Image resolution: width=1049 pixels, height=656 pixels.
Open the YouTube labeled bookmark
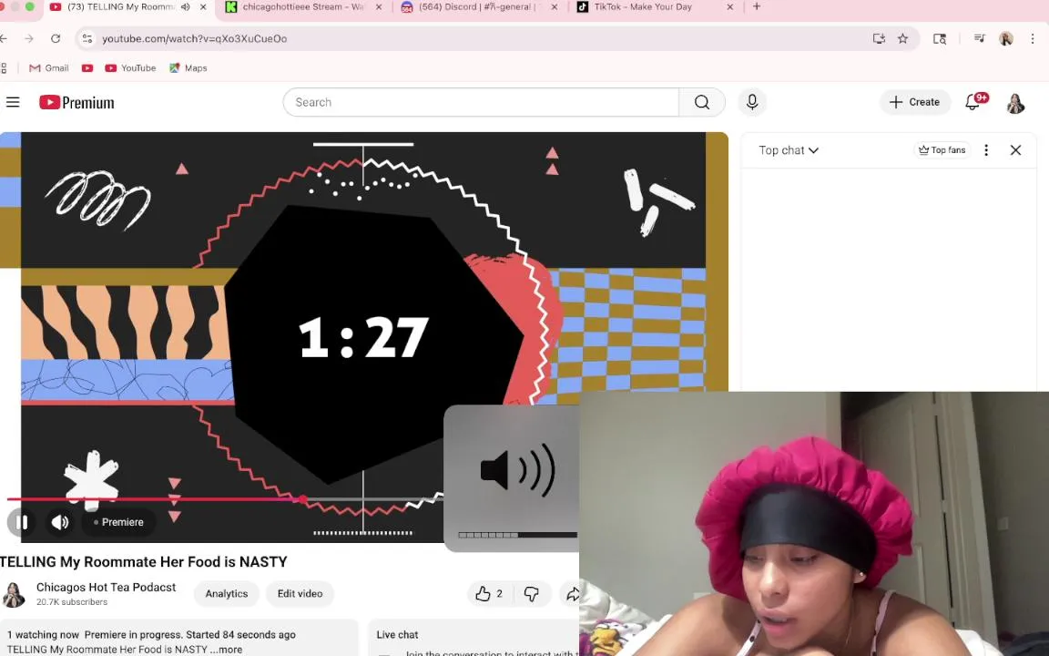point(130,68)
